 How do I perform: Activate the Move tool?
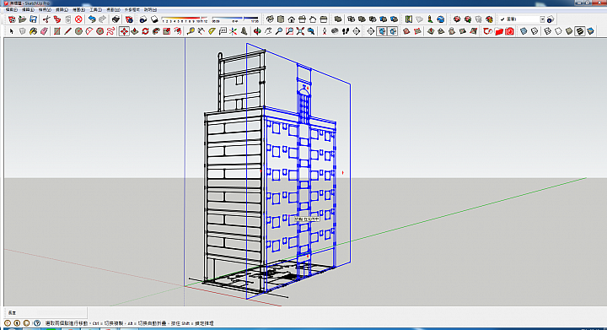click(124, 31)
